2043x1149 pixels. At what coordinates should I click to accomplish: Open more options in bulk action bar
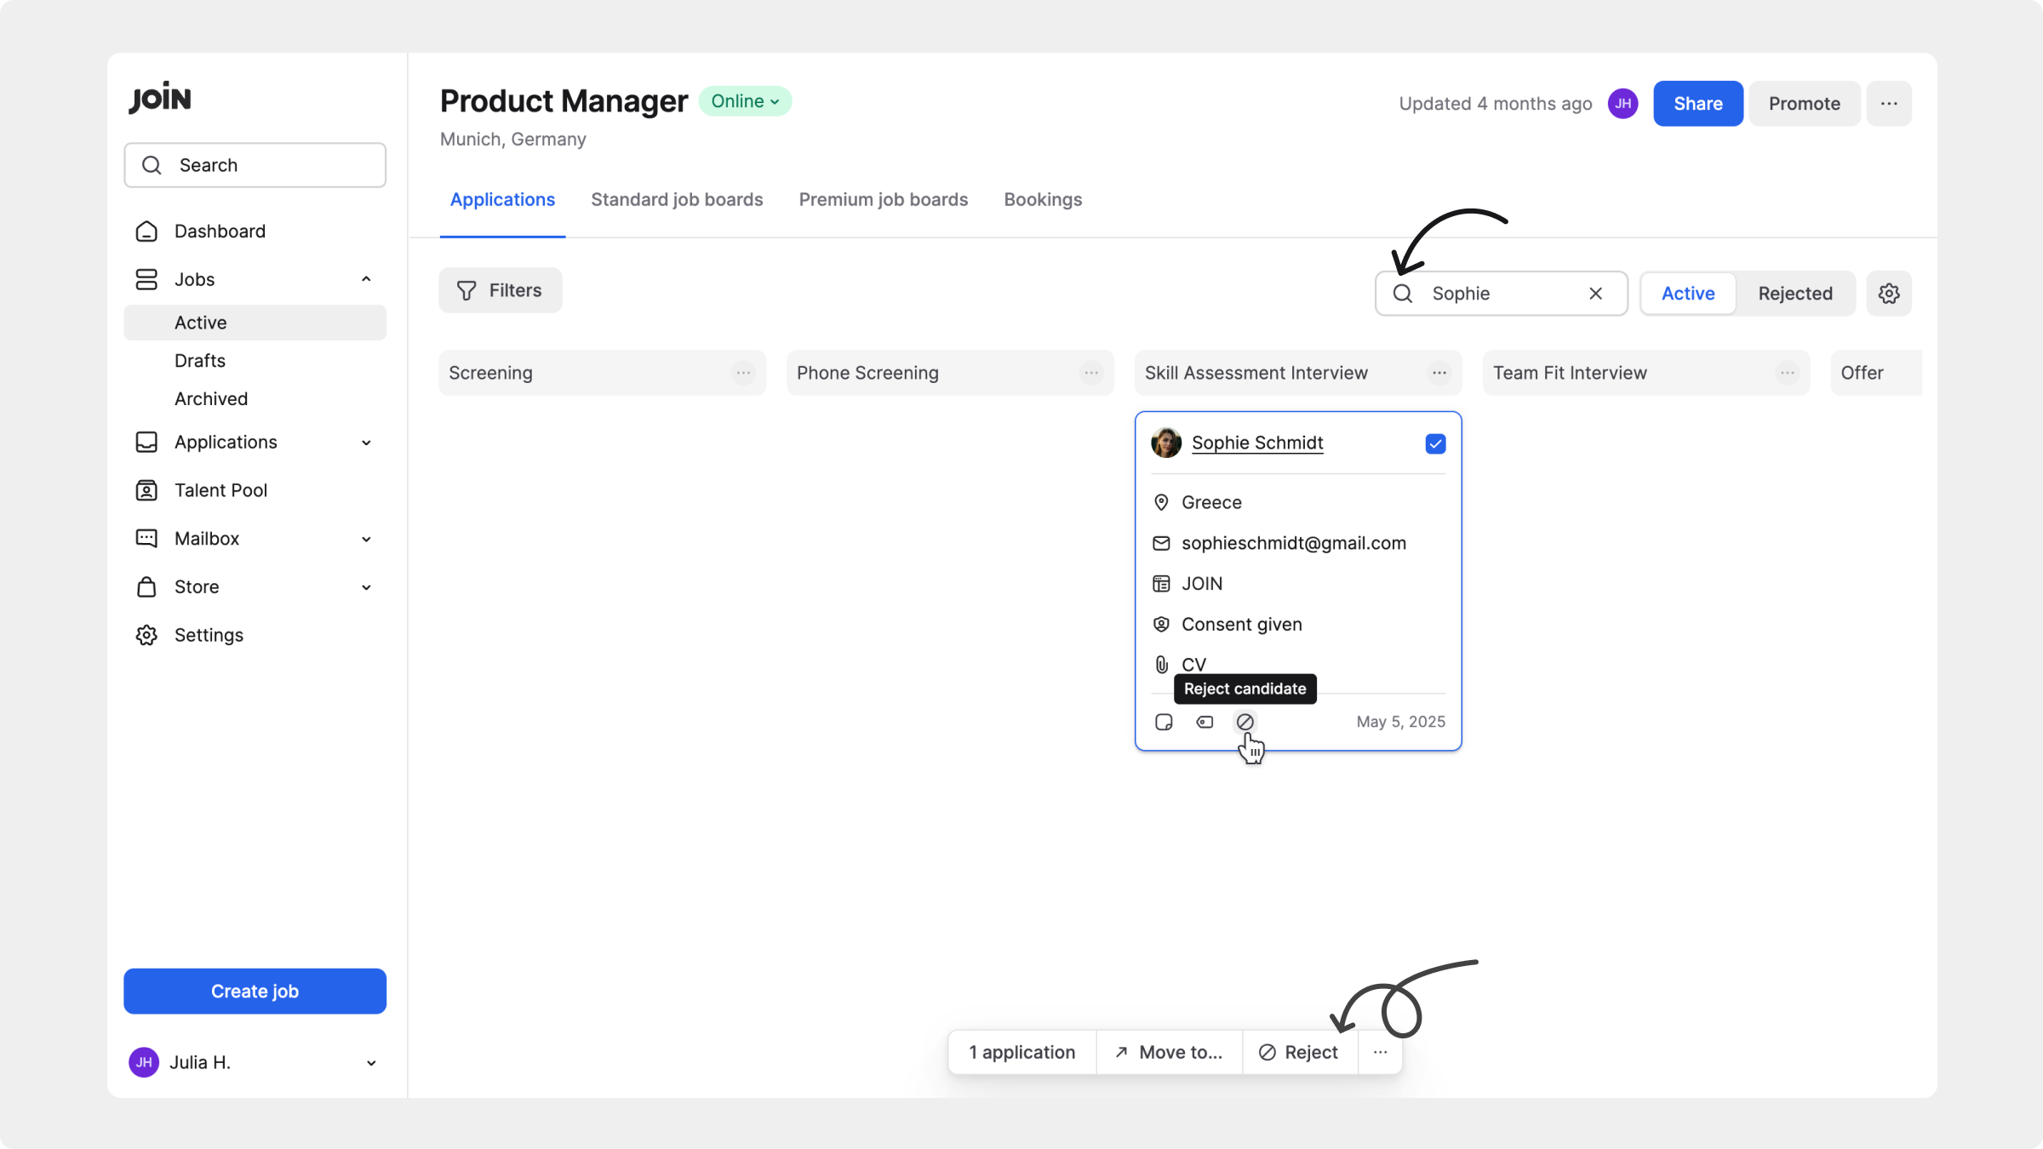[x=1380, y=1052]
